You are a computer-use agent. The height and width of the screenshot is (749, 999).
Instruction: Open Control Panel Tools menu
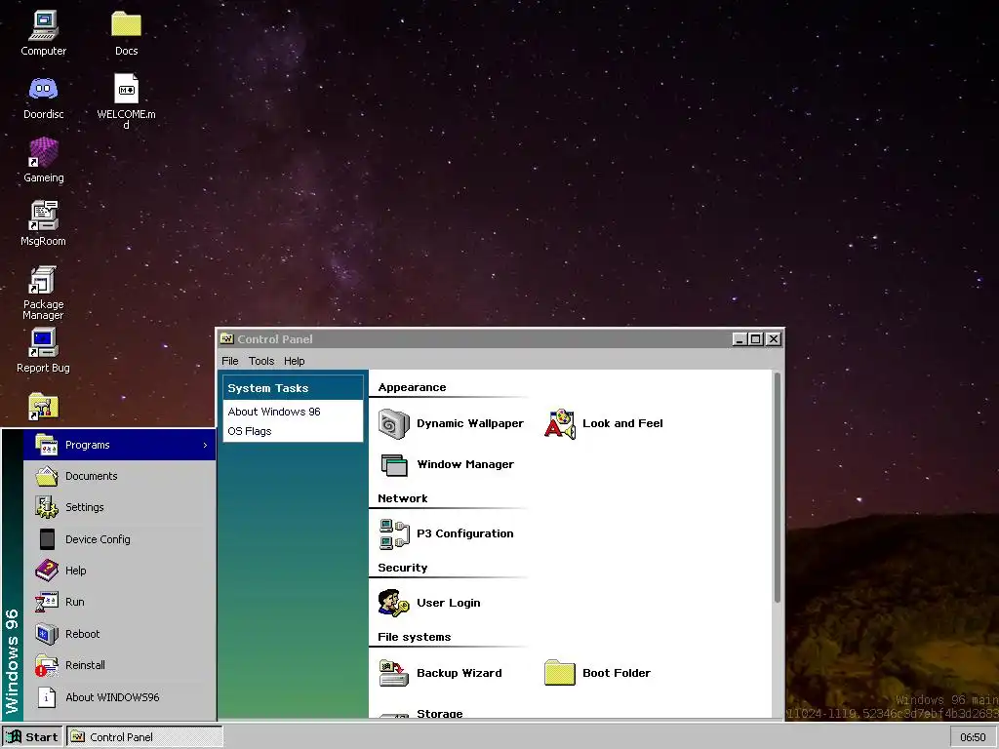[261, 361]
